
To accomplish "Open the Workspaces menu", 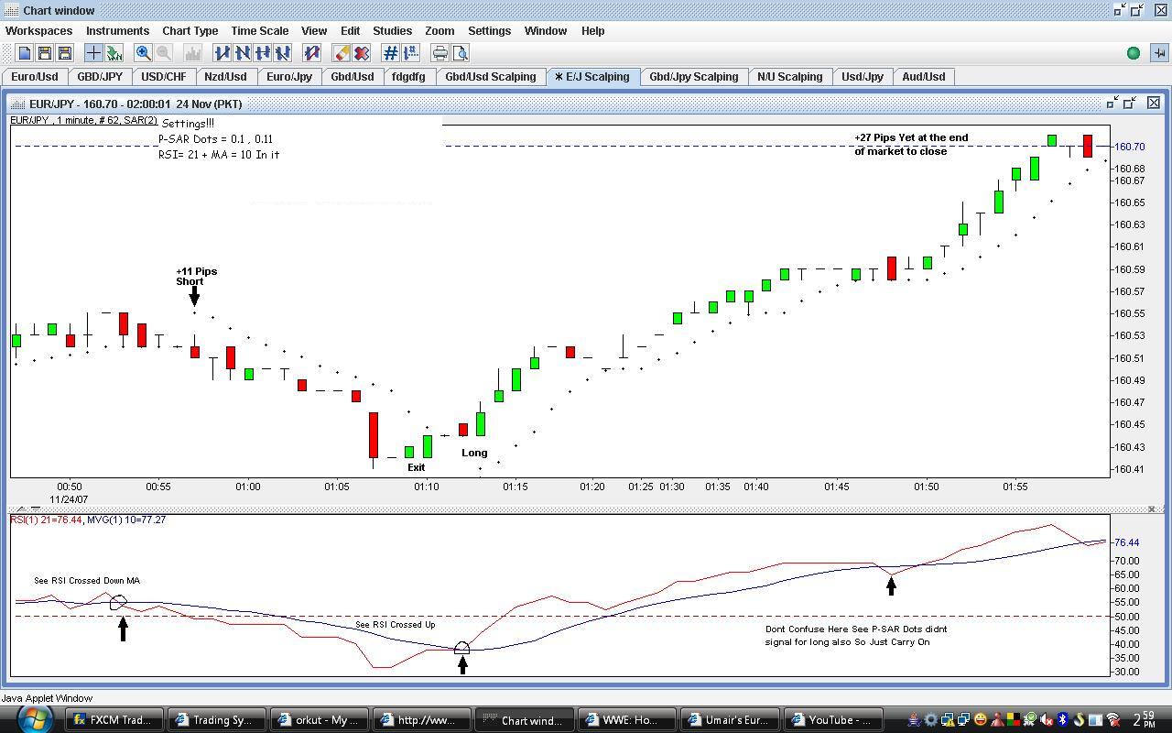I will 38,30.
